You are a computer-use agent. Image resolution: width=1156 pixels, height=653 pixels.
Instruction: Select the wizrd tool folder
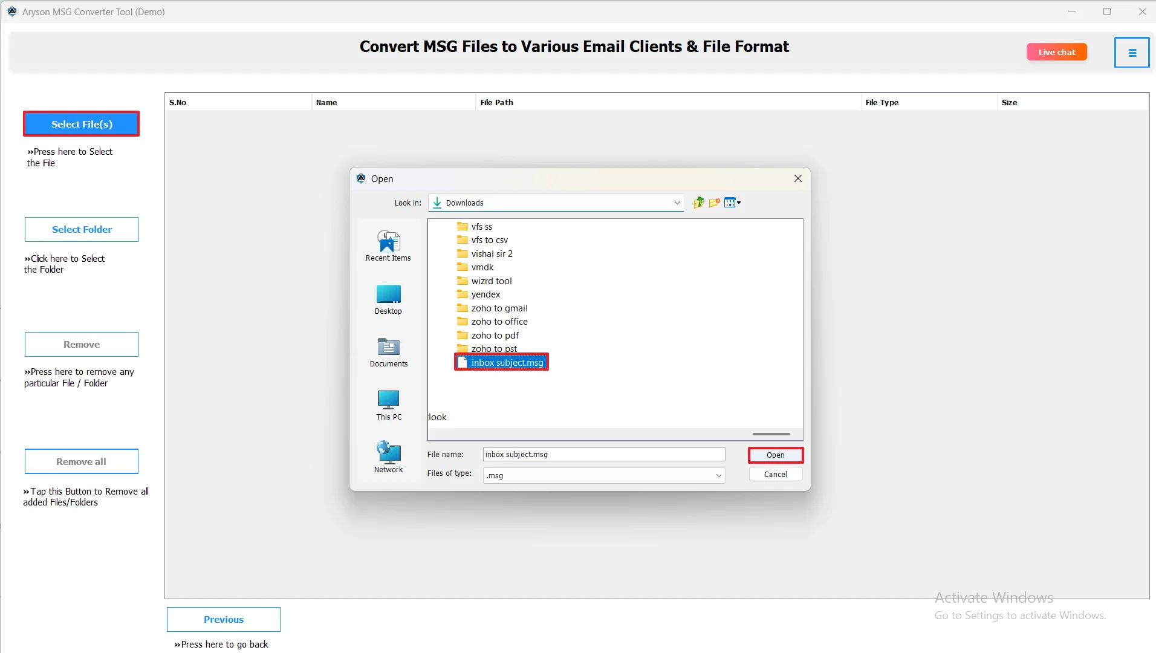484,281
